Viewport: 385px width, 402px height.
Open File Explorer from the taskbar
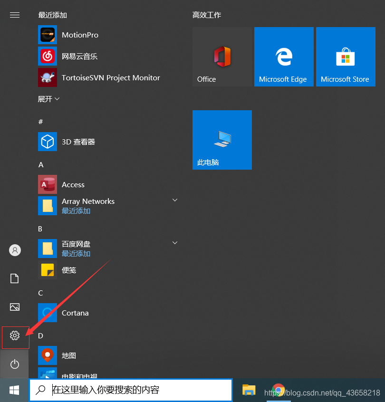pyautogui.click(x=249, y=390)
